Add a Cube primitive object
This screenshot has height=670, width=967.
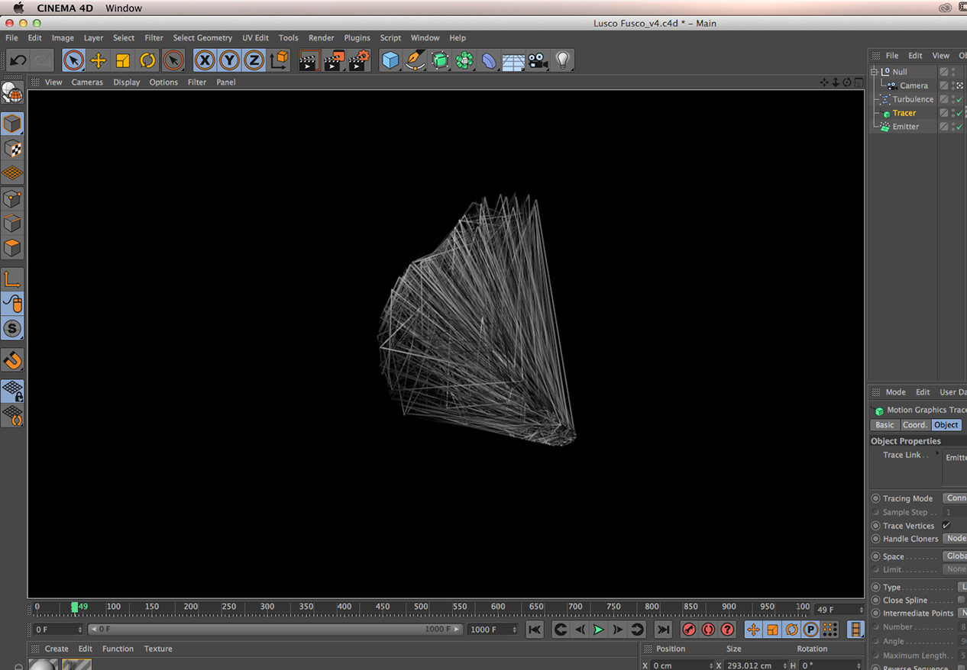(x=390, y=60)
